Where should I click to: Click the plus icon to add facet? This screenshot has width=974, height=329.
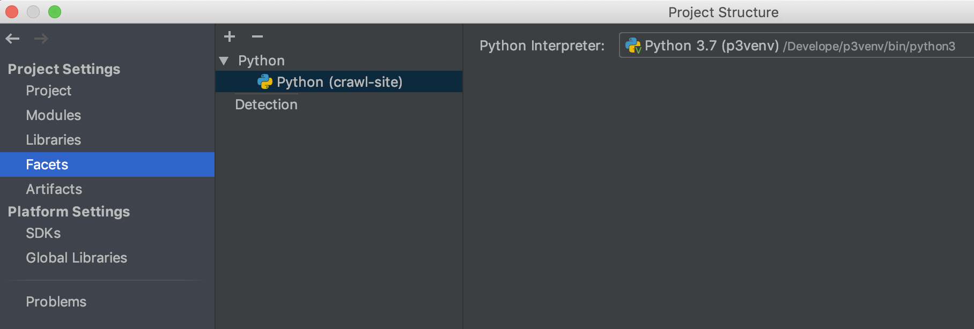pyautogui.click(x=230, y=36)
